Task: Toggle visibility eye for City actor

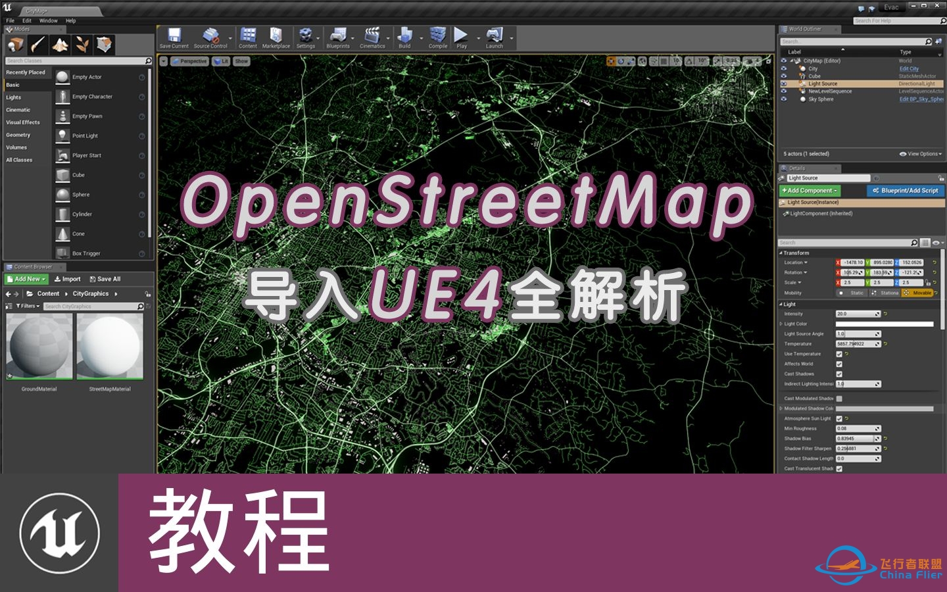Action: (783, 68)
